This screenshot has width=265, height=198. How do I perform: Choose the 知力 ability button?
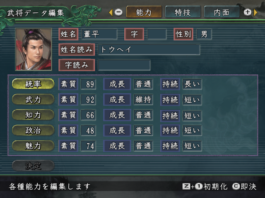(x=33, y=115)
